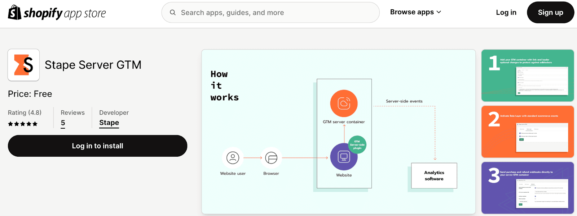Image resolution: width=577 pixels, height=216 pixels.
Task: Click the Stape Server GTM title
Action: 93,65
